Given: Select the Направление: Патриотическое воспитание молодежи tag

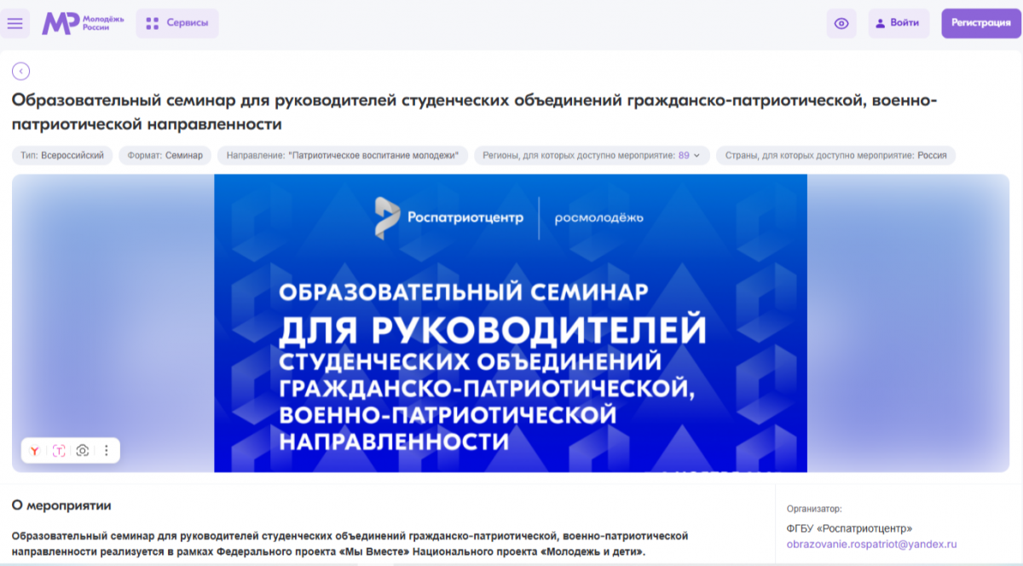Looking at the screenshot, I should pos(343,156).
